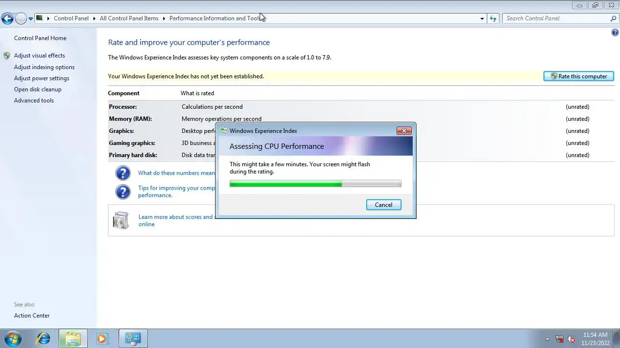Launch Internet Explorer from the taskbar
Screen dimensions: 620x348
[44, 338]
